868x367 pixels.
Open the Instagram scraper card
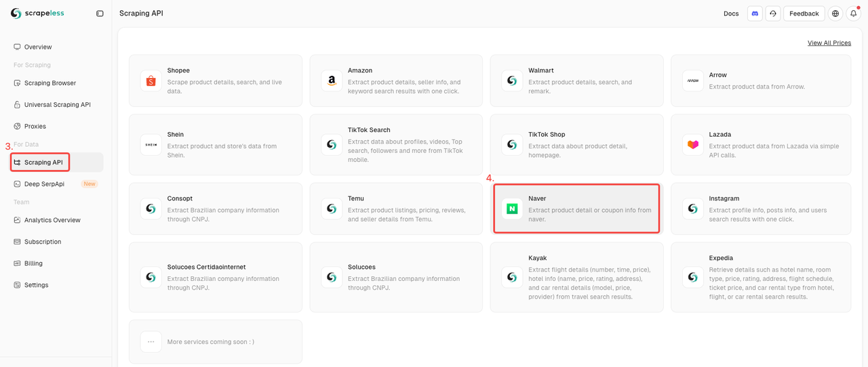(x=761, y=209)
